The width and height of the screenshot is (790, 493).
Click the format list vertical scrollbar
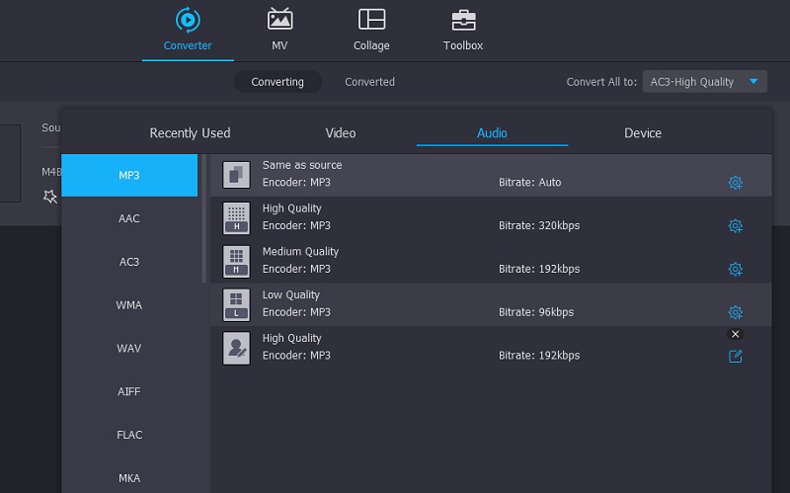(x=205, y=219)
